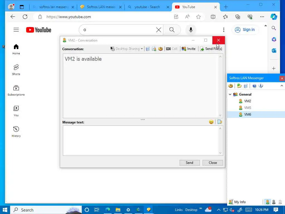Click YouTube Sign in button

pyautogui.click(x=245, y=30)
